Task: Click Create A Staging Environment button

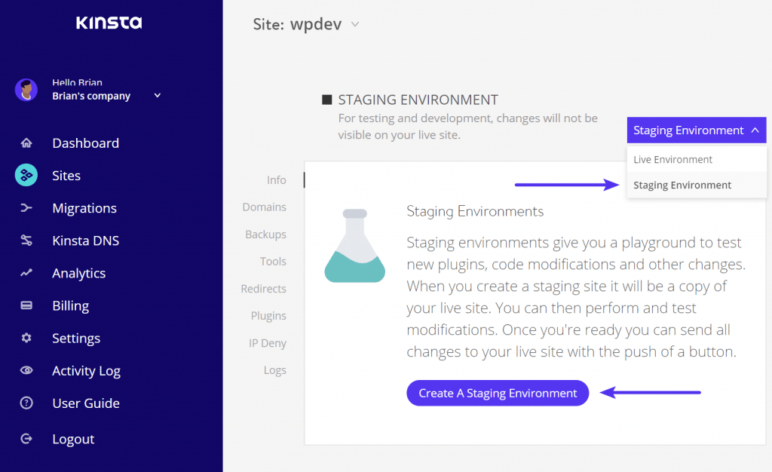Action: 498,394
